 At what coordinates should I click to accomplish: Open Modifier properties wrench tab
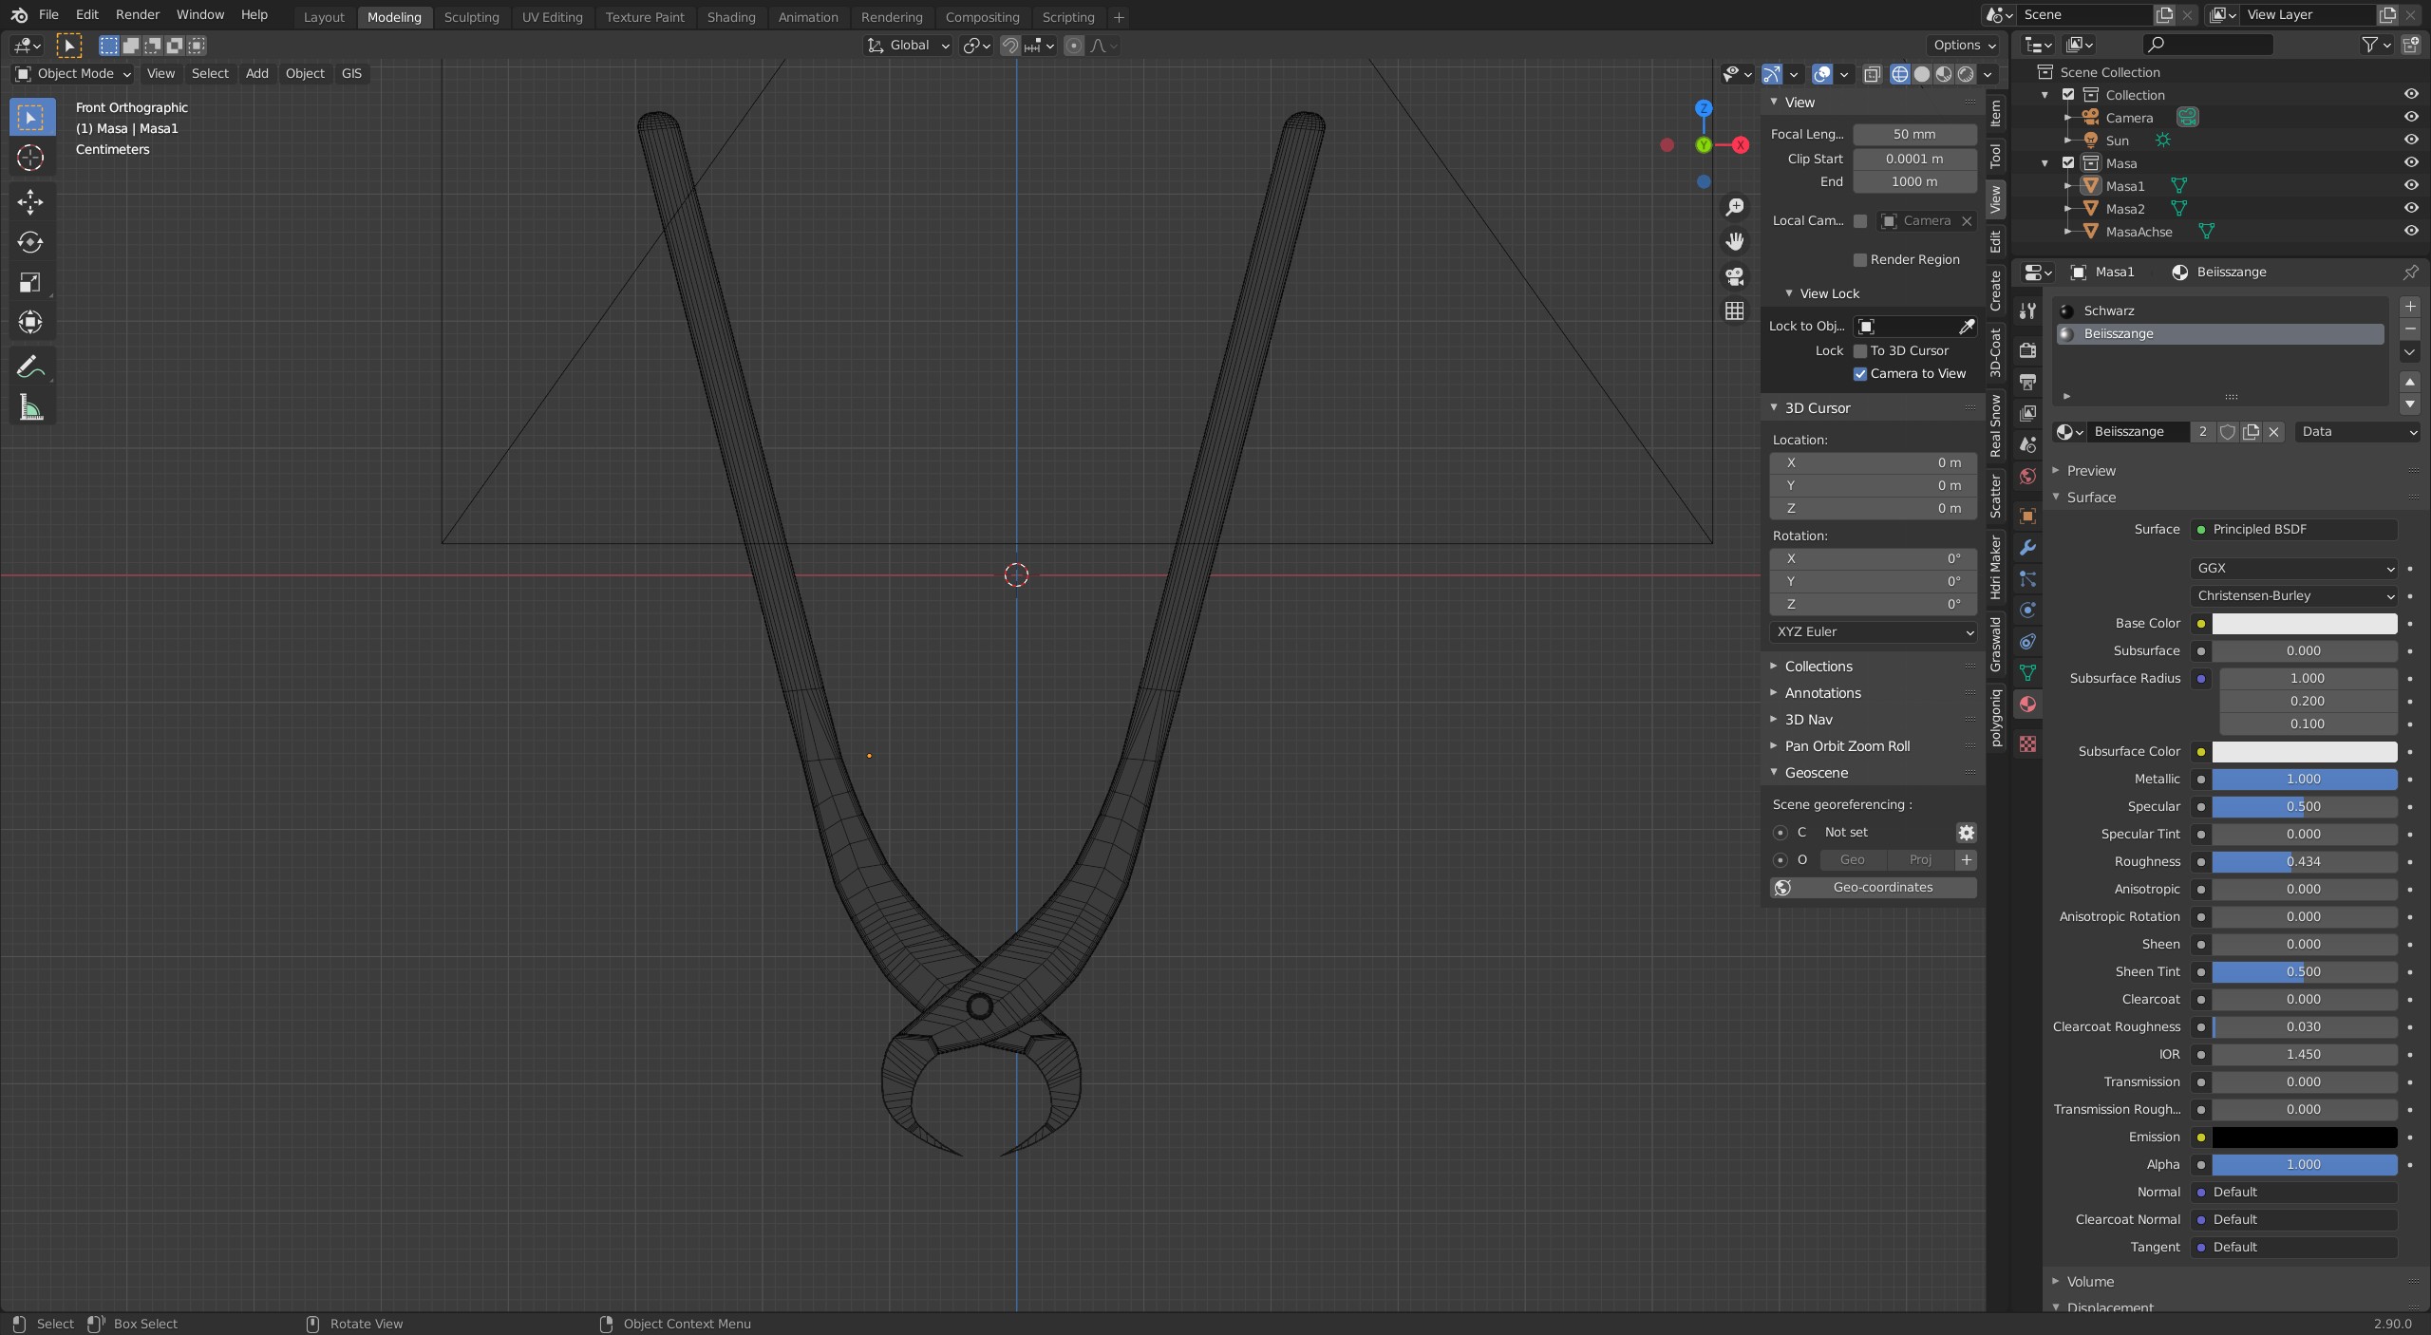pos(2027,548)
